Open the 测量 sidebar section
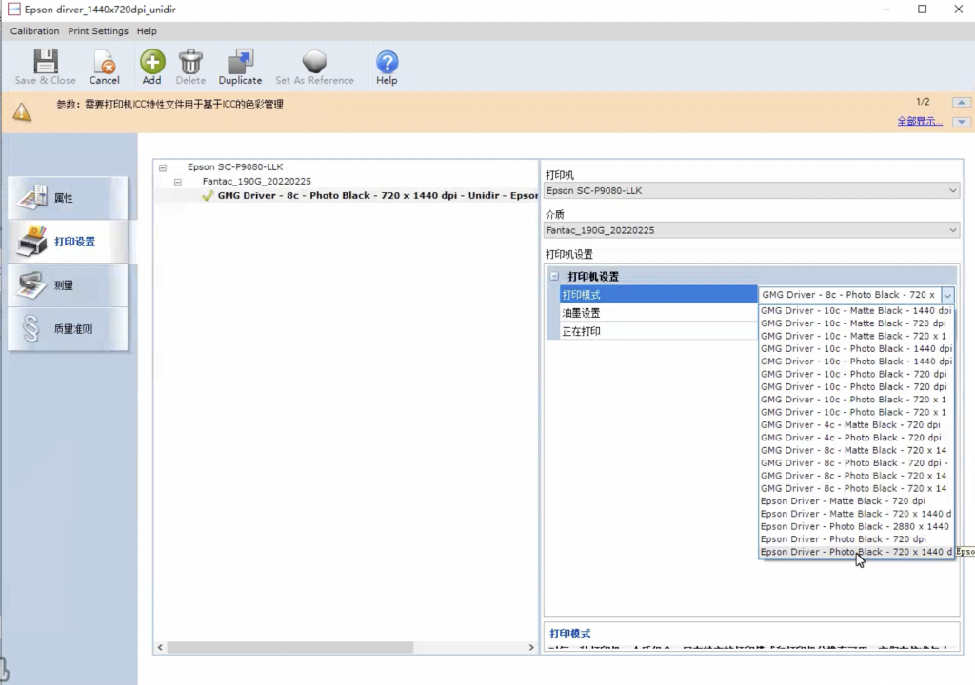 coord(69,285)
